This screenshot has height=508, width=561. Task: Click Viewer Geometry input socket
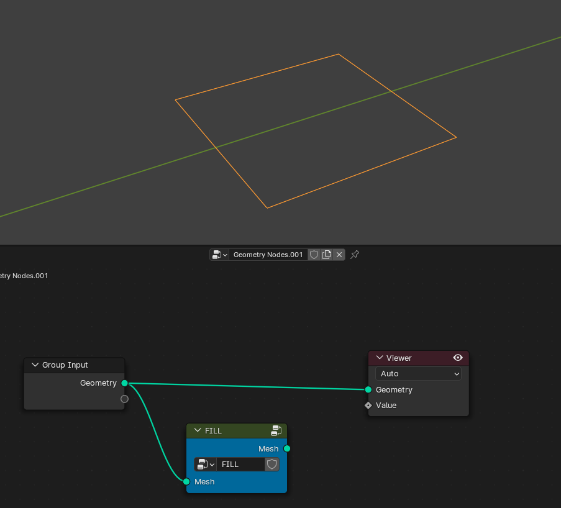pos(368,389)
